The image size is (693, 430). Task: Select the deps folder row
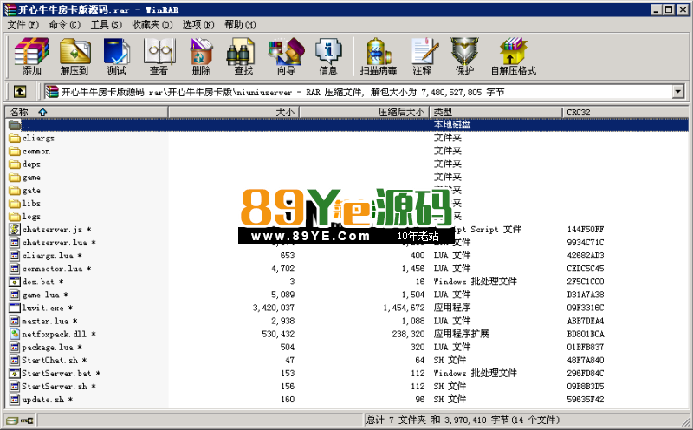point(347,164)
